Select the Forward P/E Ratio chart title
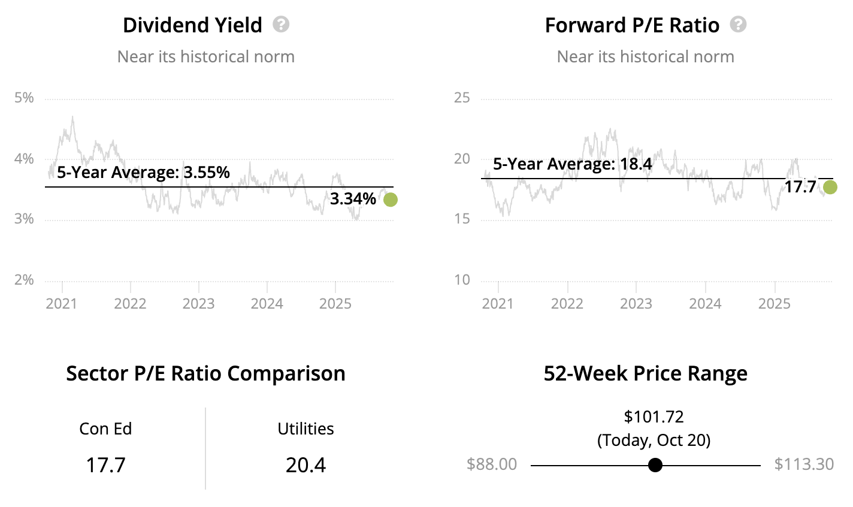 (x=632, y=25)
